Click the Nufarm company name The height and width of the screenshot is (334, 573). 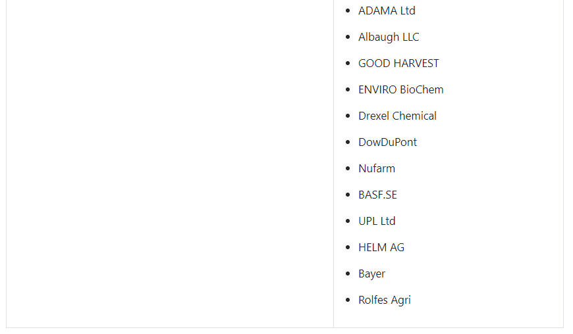click(x=377, y=168)
